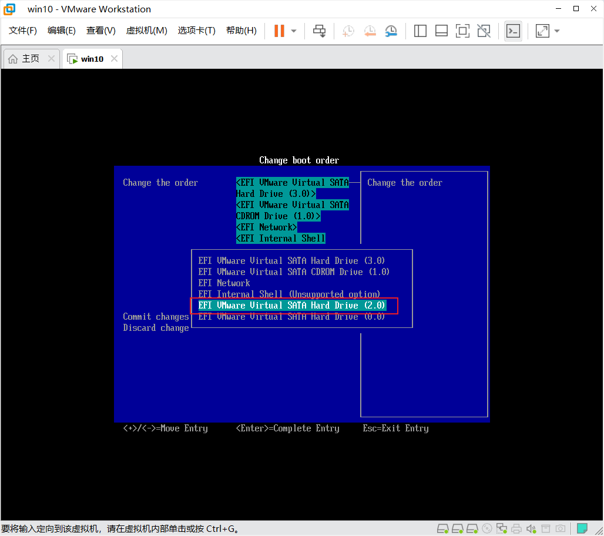This screenshot has height=536, width=604.
Task: Close the win10 tab
Action: pos(114,59)
